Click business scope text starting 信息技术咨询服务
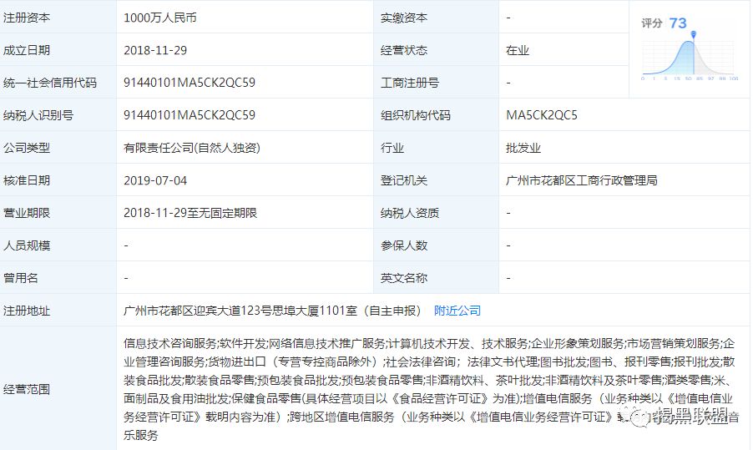 431,389
